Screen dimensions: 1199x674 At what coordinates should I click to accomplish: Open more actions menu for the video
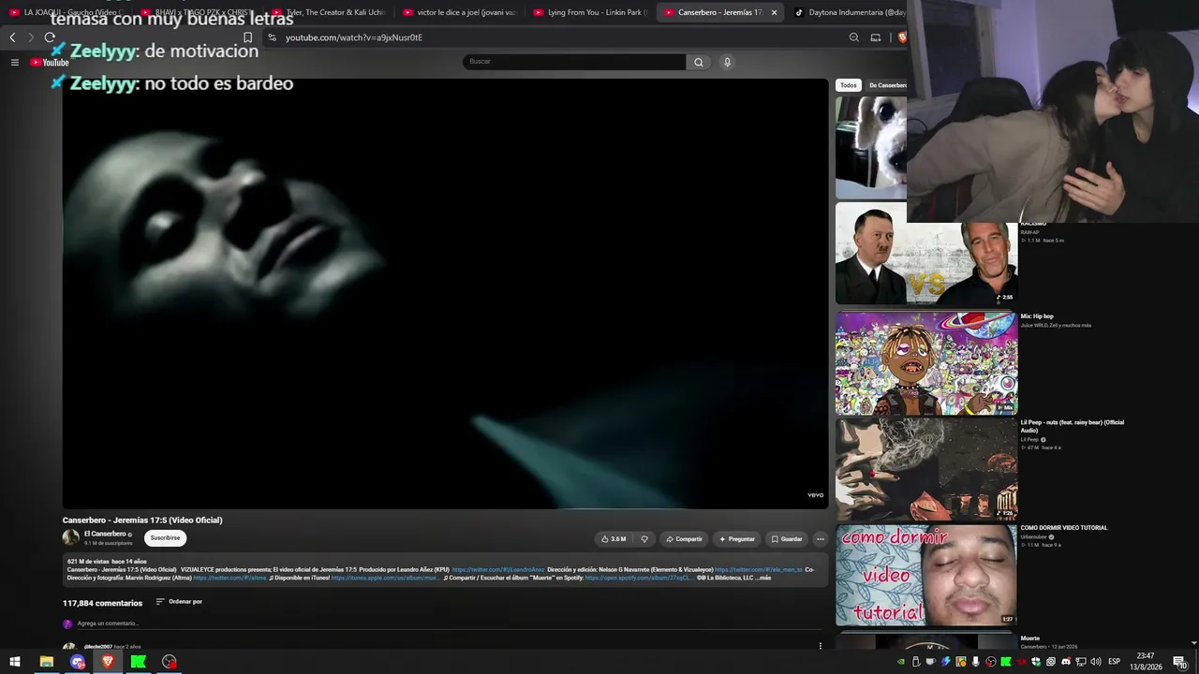[820, 539]
